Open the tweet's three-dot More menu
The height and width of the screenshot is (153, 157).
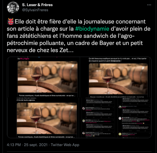149,5
